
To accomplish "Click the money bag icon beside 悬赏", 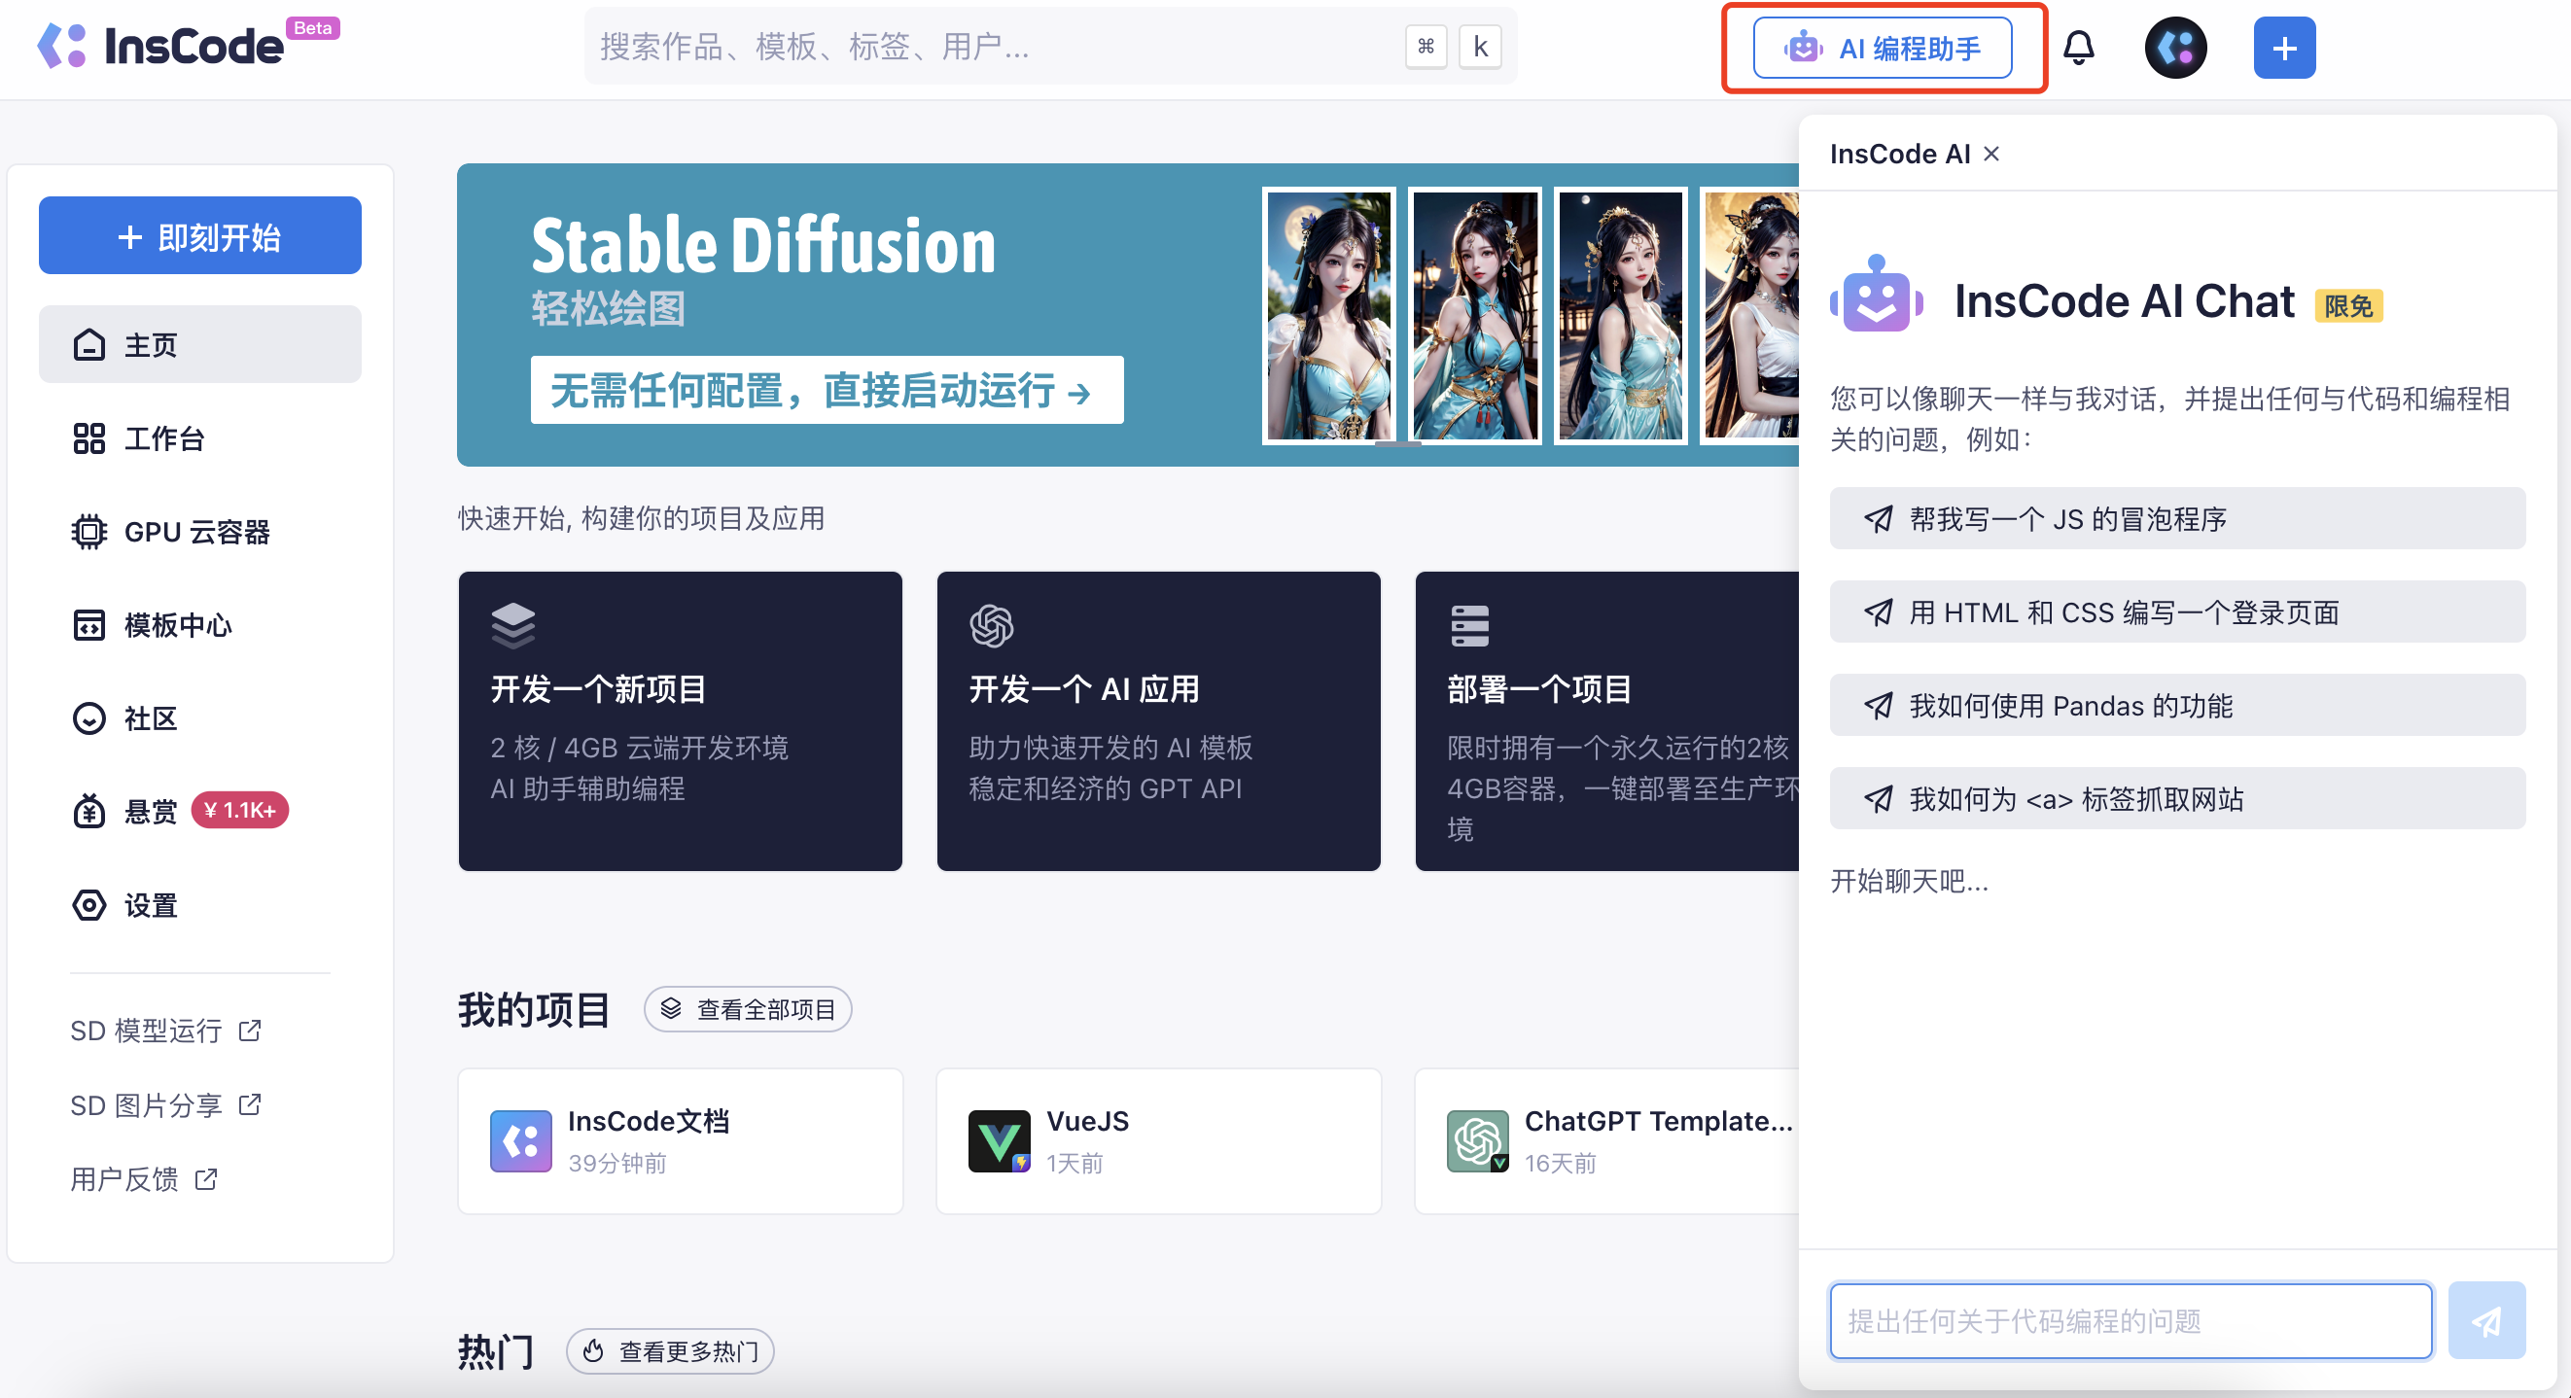I will [x=88, y=811].
